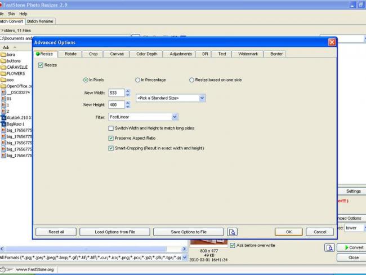
Task: Click the New Width input field
Action: 117,93
